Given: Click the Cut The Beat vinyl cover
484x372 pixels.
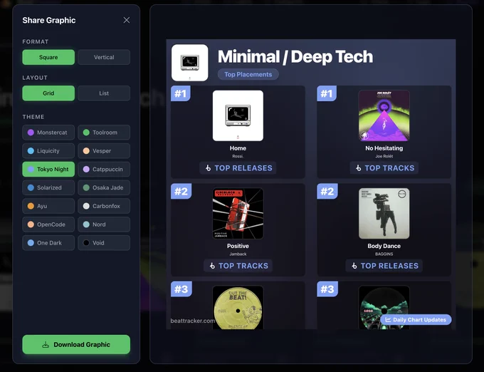Looking at the screenshot, I should [238, 308].
